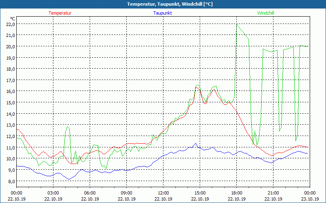
Task: Click the 15,0 y-axis value
Action: 11,103
